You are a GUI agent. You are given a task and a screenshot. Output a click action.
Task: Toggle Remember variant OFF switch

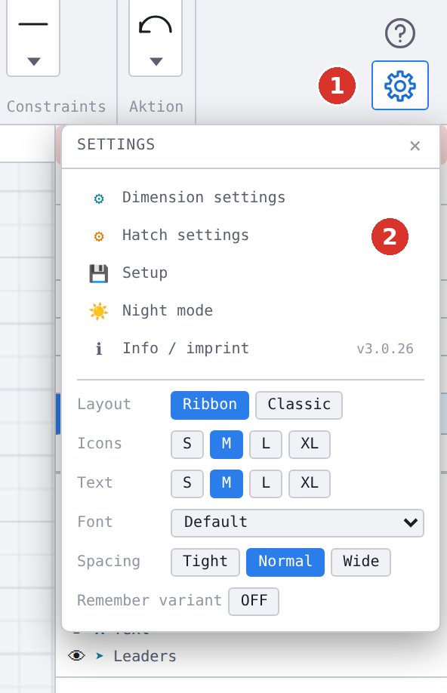pos(254,601)
